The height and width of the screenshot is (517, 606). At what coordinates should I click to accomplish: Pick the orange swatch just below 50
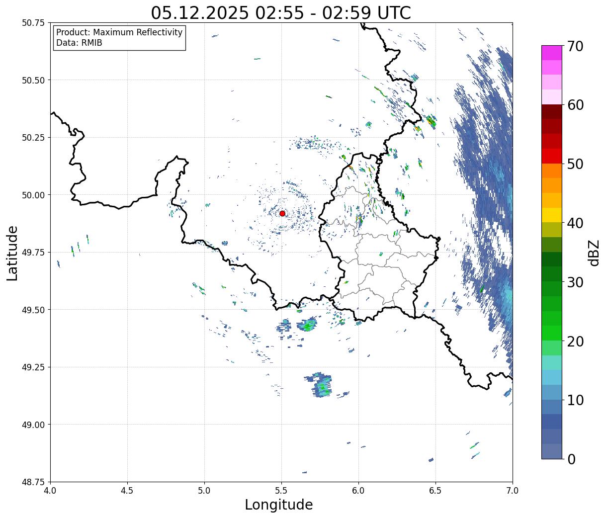click(552, 171)
